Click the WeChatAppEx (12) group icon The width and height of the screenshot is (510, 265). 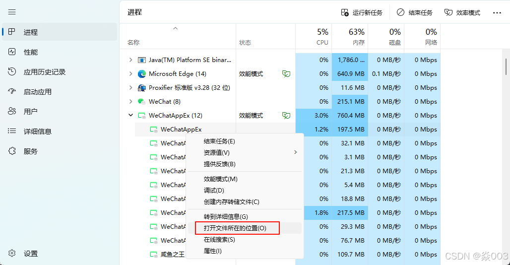point(142,116)
